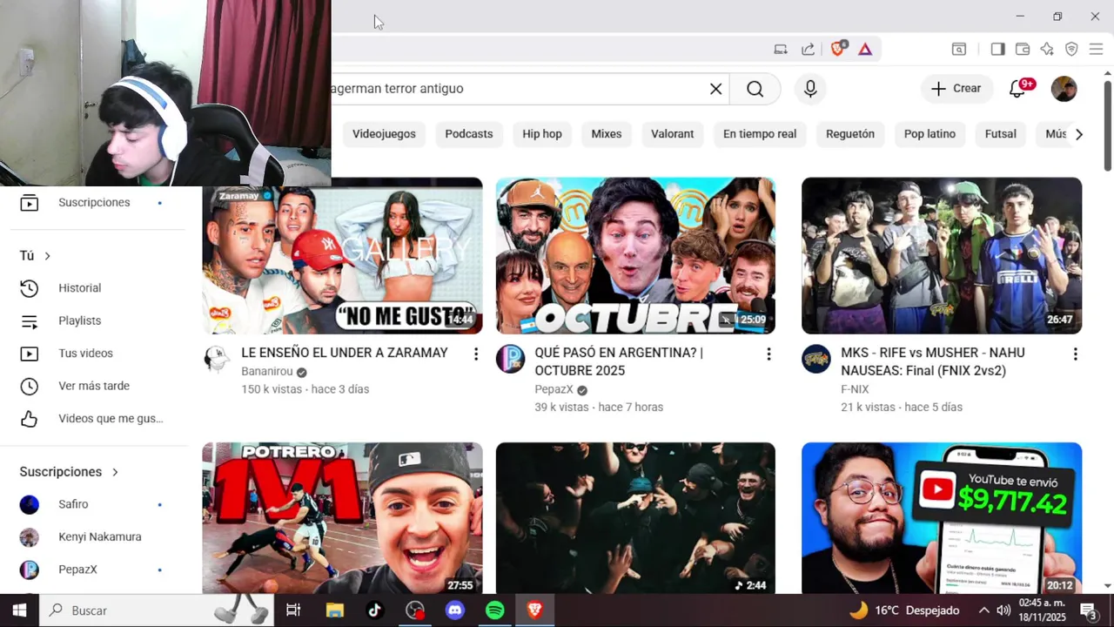Select the Reguetón filter chip
Viewport: 1114px width, 627px height.
[850, 134]
